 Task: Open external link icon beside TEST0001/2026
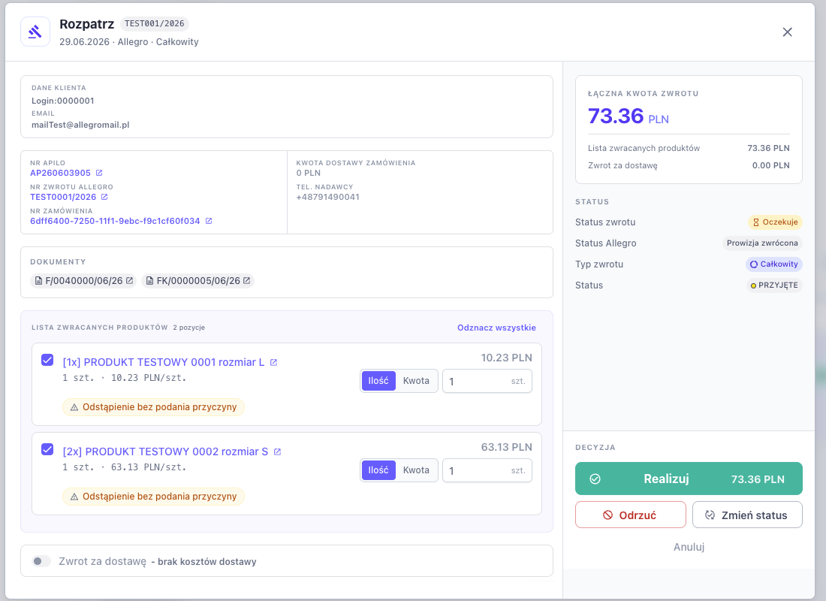[x=104, y=197]
